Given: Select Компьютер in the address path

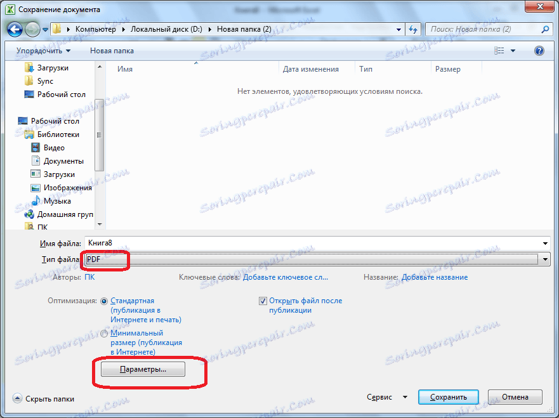Looking at the screenshot, I should [x=96, y=29].
